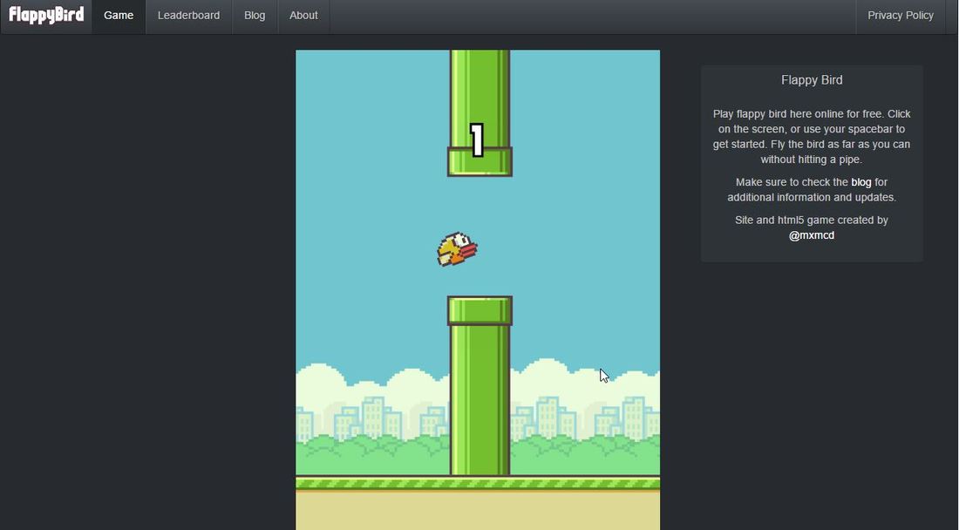Click the yellow bird in the game

click(456, 249)
